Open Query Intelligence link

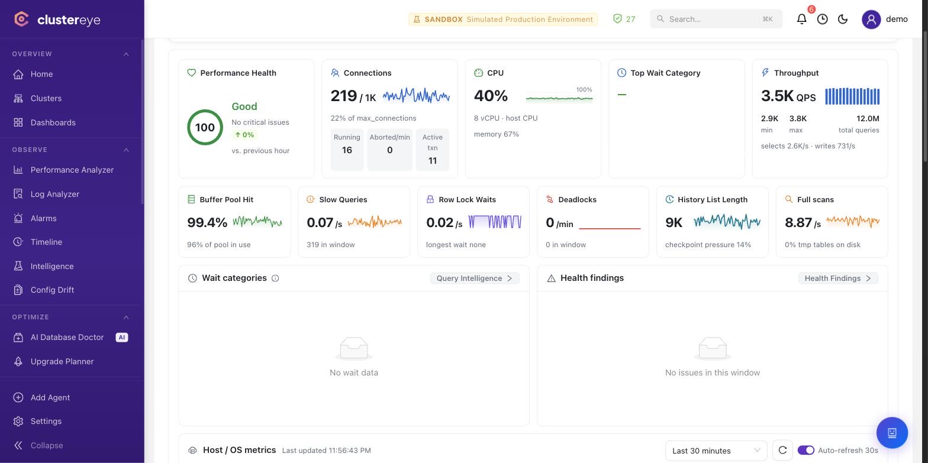pos(475,278)
